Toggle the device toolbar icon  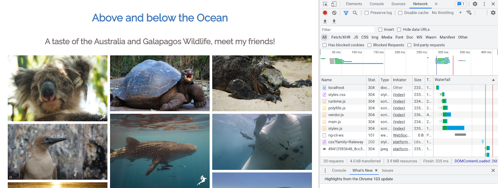pyautogui.click(x=334, y=4)
